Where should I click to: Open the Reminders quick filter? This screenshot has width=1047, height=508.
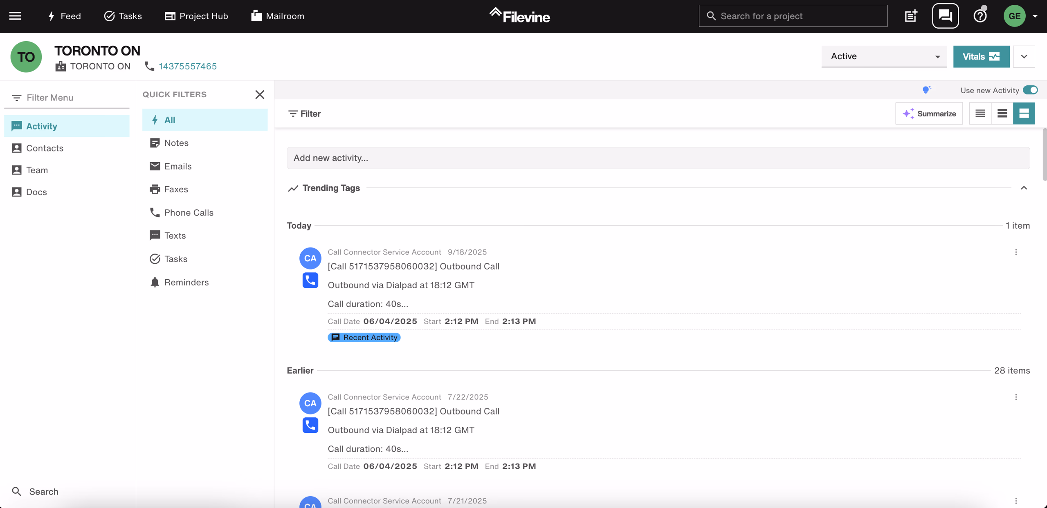tap(186, 282)
